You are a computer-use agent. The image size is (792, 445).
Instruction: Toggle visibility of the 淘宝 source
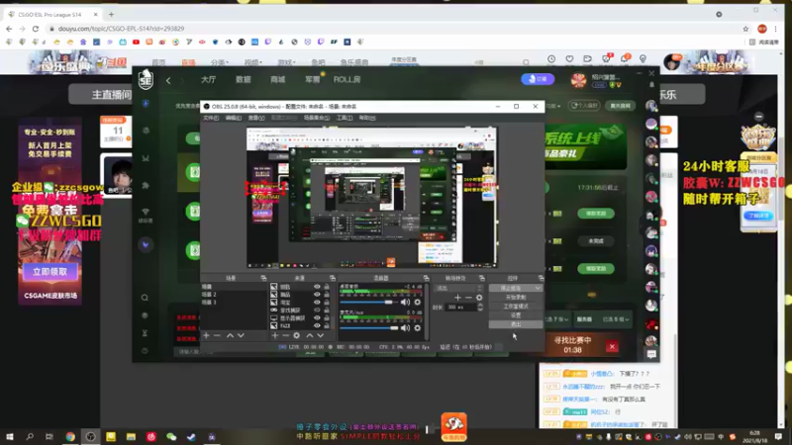(317, 303)
